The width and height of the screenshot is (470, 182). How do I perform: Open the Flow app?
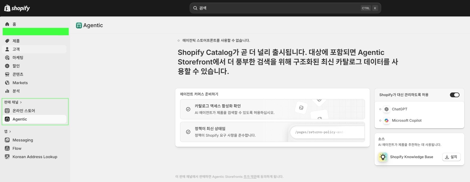34,148
